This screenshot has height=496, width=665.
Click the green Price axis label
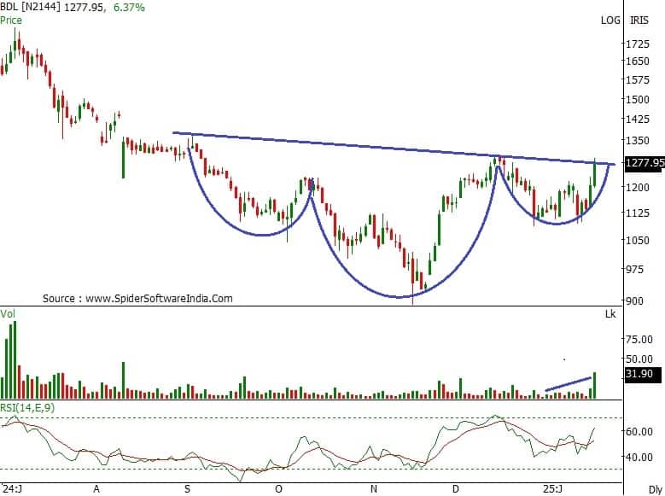tap(12, 20)
